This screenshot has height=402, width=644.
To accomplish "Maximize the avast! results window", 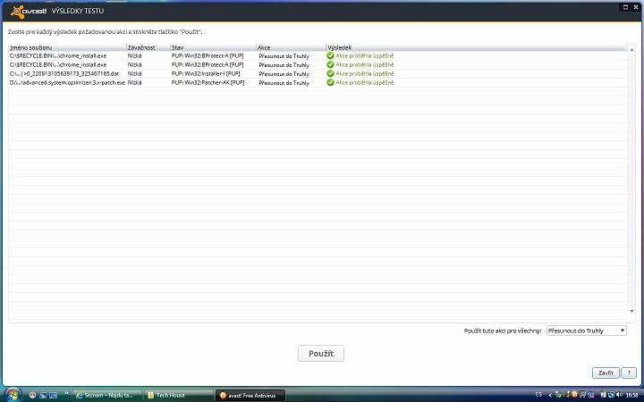I will tap(625, 7).
